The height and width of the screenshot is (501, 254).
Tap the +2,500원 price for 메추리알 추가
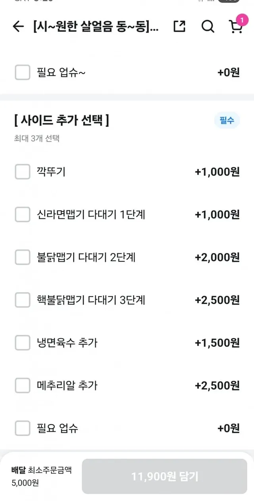217,386
